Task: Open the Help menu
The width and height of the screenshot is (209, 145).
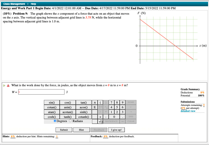Action: (33, 4)
